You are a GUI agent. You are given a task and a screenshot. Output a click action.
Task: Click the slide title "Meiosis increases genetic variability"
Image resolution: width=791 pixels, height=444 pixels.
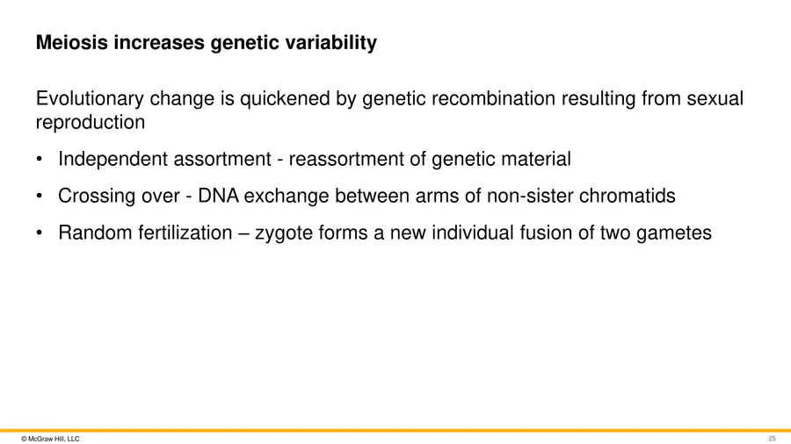[x=206, y=42]
